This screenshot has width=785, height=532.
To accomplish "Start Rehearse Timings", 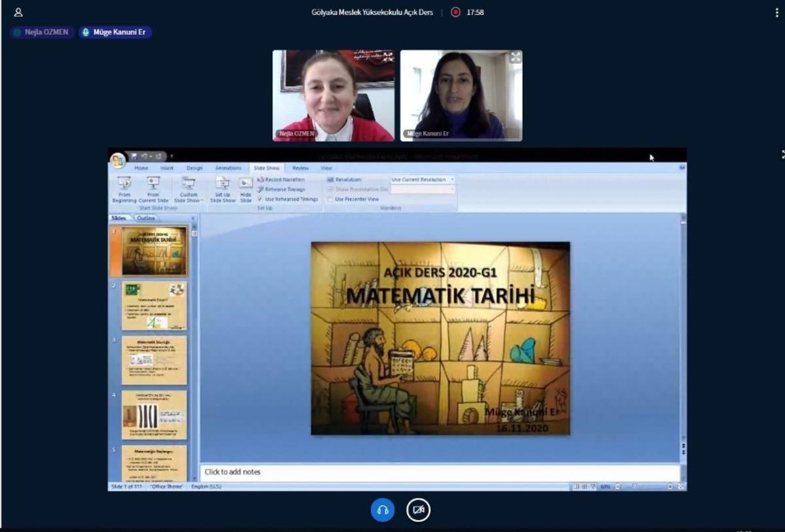I will pyautogui.click(x=285, y=189).
